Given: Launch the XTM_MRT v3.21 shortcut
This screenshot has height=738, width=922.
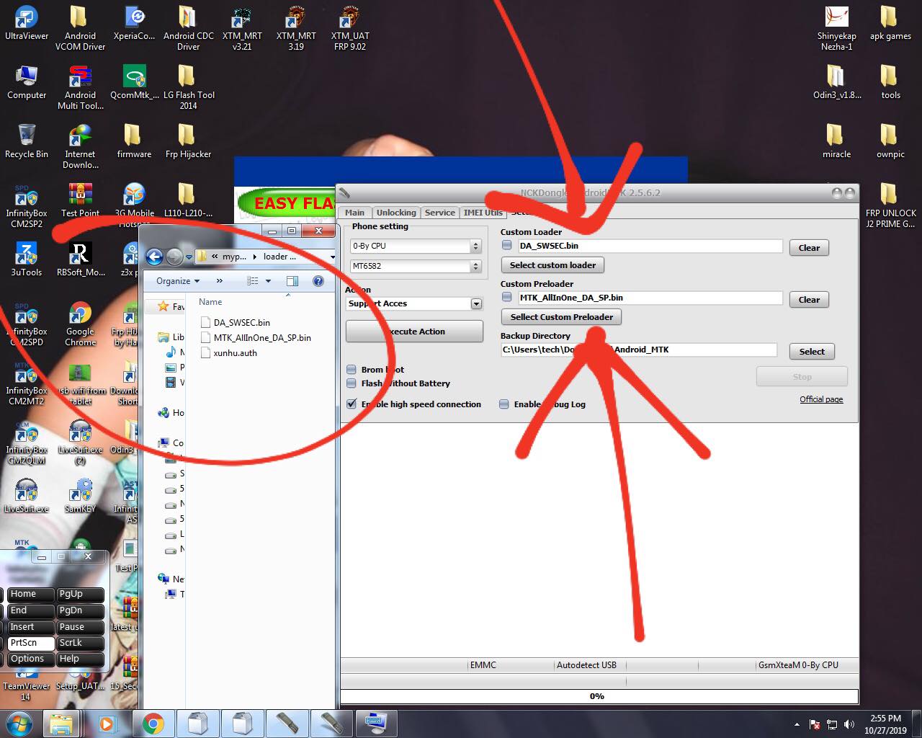Looking at the screenshot, I should (x=242, y=29).
